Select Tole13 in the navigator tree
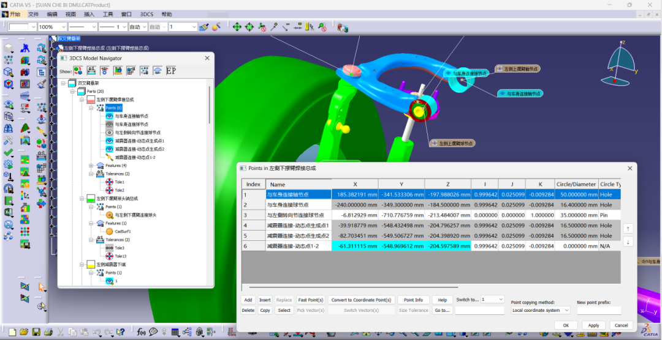Viewport: 662px width, 340px height. [120, 256]
